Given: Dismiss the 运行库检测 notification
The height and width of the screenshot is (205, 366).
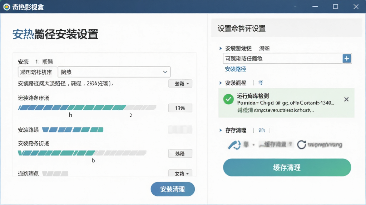Looking at the screenshot, I should tap(346, 100).
